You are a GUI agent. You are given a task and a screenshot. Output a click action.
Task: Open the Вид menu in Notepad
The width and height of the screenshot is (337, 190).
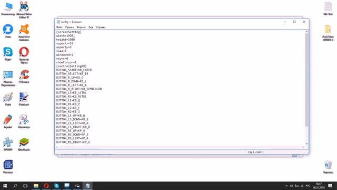point(91,27)
